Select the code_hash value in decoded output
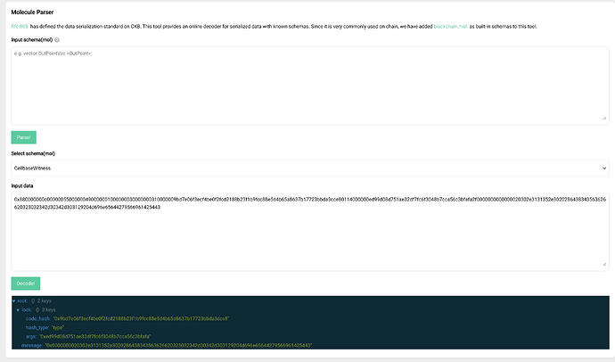Viewport: 615px width, 362px height. click(x=141, y=318)
